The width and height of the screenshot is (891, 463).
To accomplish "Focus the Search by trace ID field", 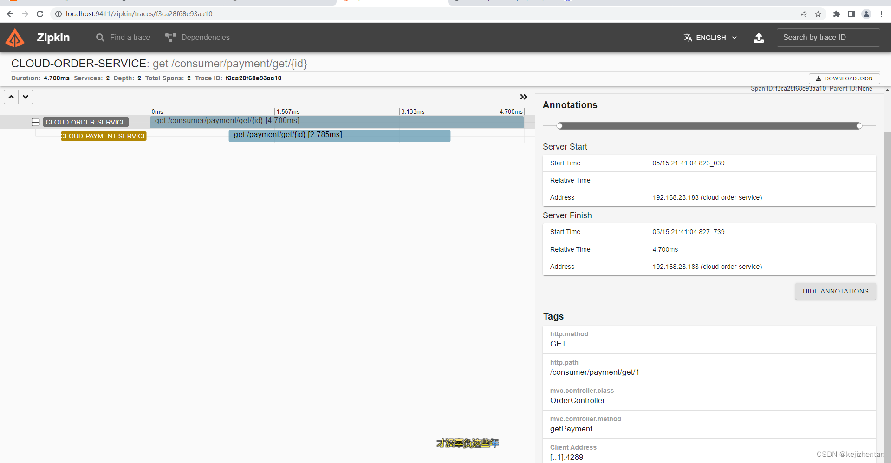I will click(x=828, y=38).
